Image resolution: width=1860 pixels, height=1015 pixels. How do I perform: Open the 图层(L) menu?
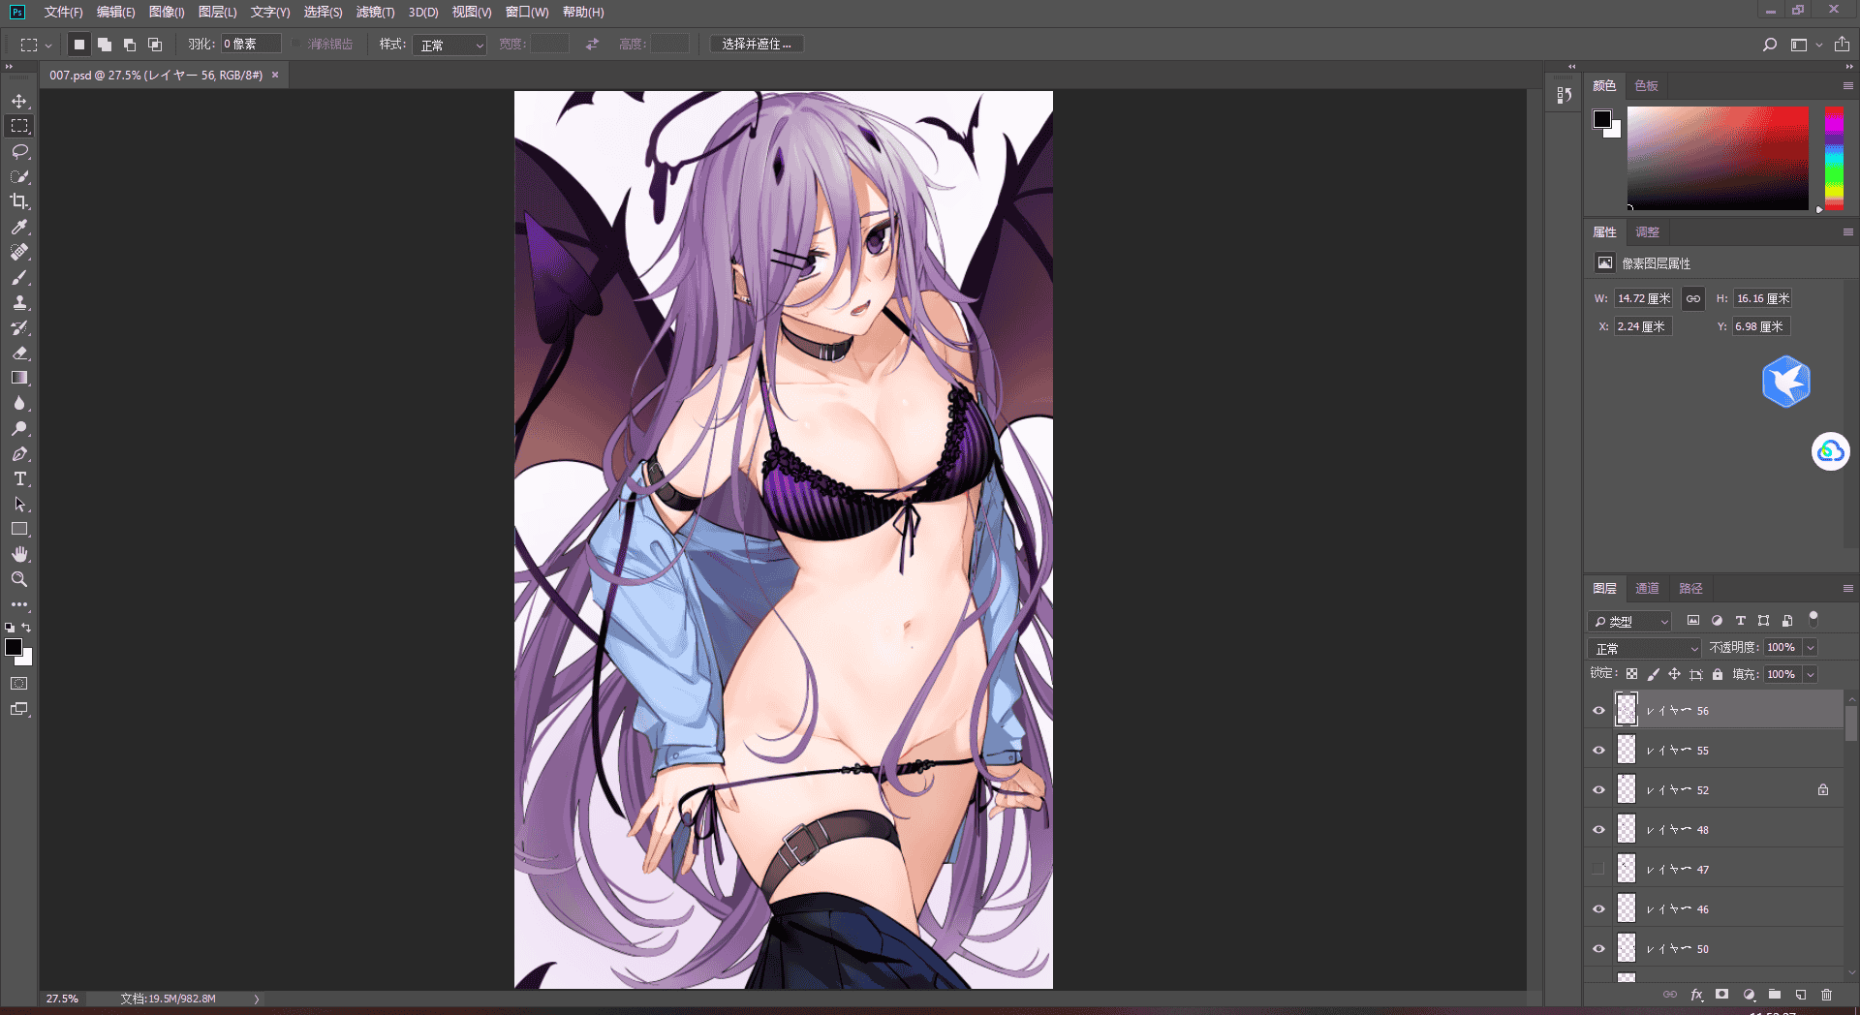(x=217, y=12)
